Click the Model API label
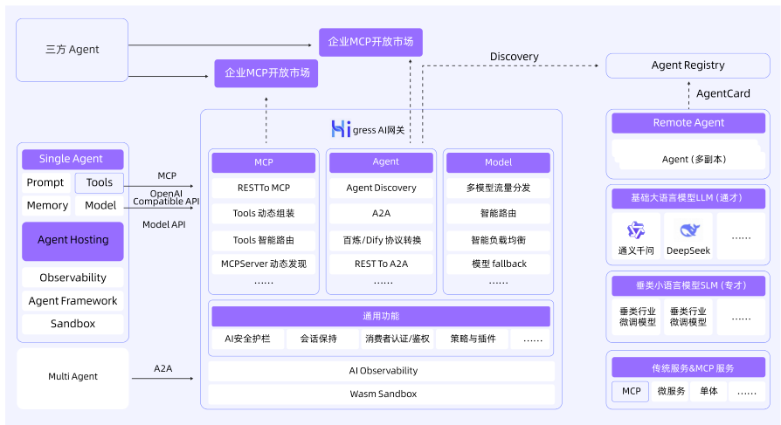The height and width of the screenshot is (425, 781). 164,225
